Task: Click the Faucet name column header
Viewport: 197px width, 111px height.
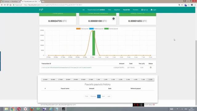Action: coord(65,88)
